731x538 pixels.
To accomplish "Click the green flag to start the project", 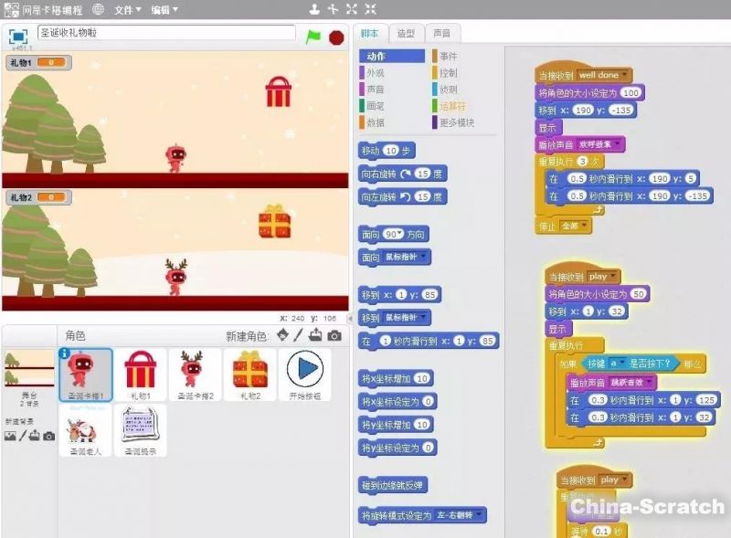I will (313, 37).
